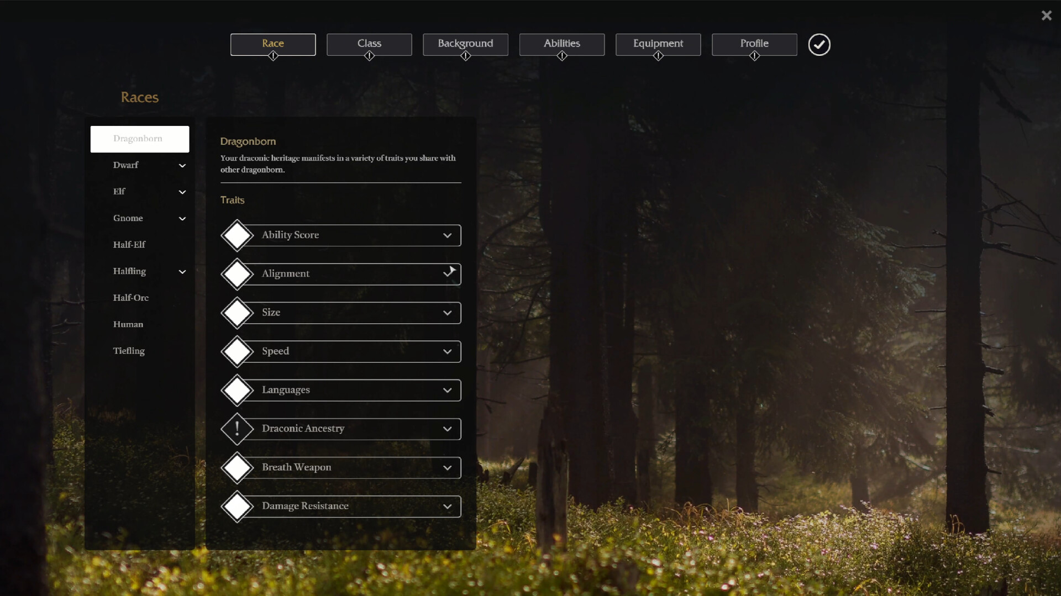Viewport: 1061px width, 596px height.
Task: Expand the Dwarf subrace list
Action: pos(182,166)
